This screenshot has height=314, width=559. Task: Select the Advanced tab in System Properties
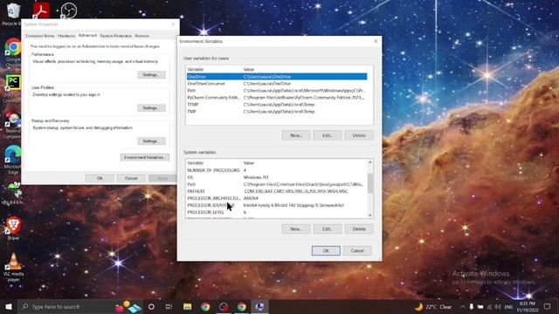[87, 35]
